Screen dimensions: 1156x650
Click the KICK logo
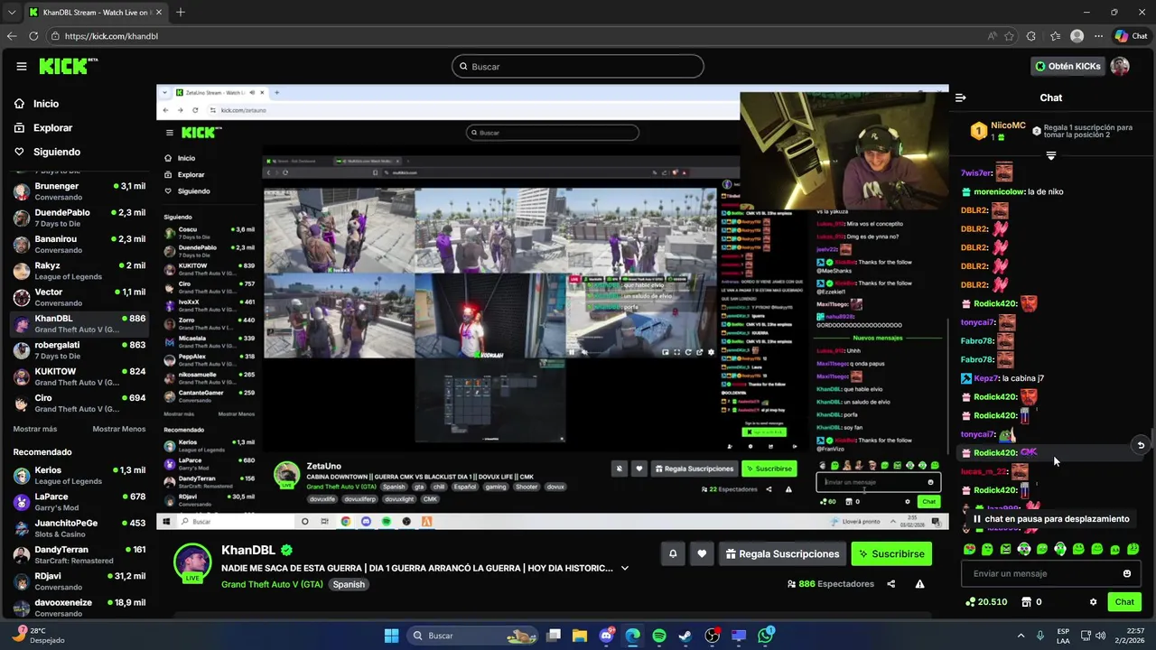69,66
